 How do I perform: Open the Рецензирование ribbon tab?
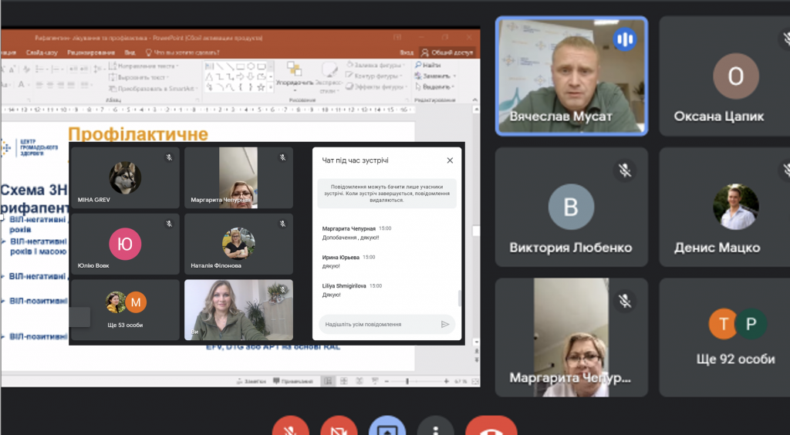coord(91,52)
